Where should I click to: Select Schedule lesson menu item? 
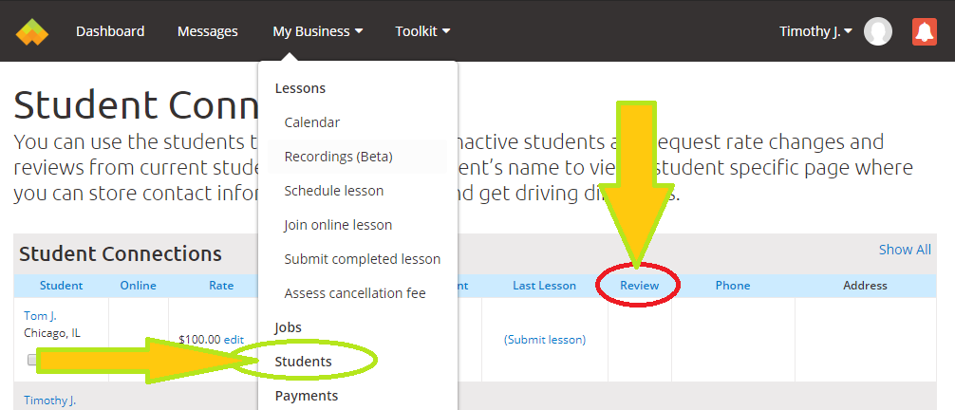333,191
